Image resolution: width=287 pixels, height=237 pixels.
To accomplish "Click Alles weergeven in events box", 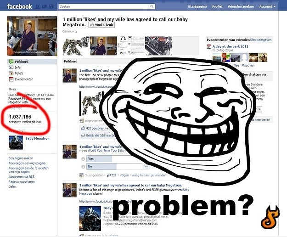I will tap(261, 40).
